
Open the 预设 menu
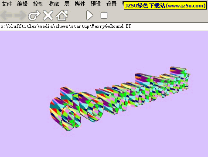click(x=95, y=4)
